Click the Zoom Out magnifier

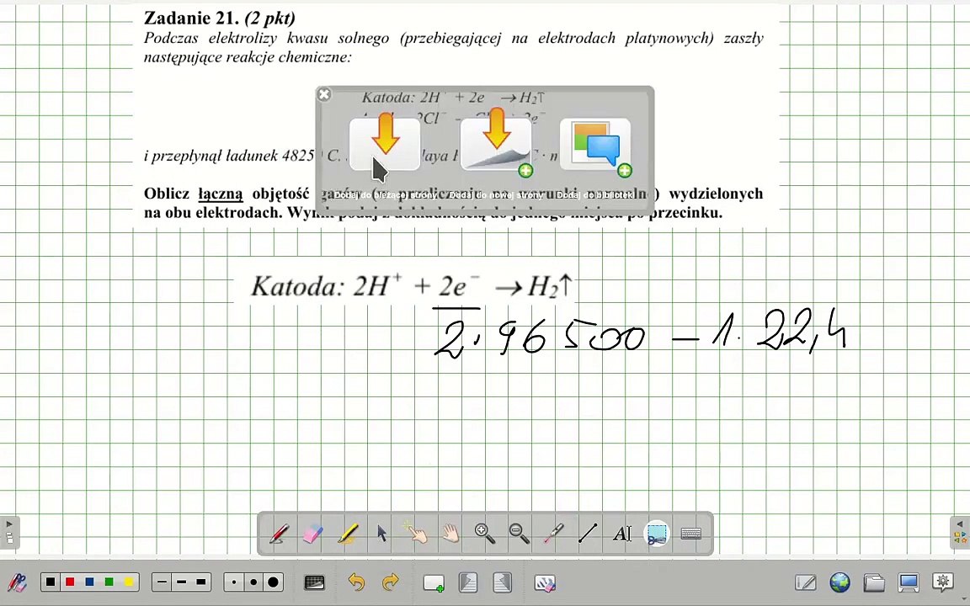tap(519, 533)
